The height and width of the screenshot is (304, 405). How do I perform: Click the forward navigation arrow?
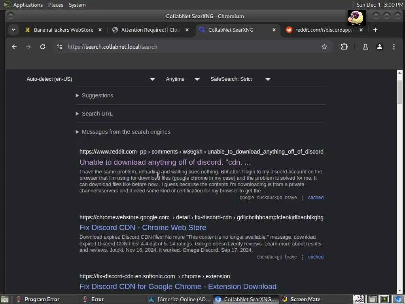[28, 47]
